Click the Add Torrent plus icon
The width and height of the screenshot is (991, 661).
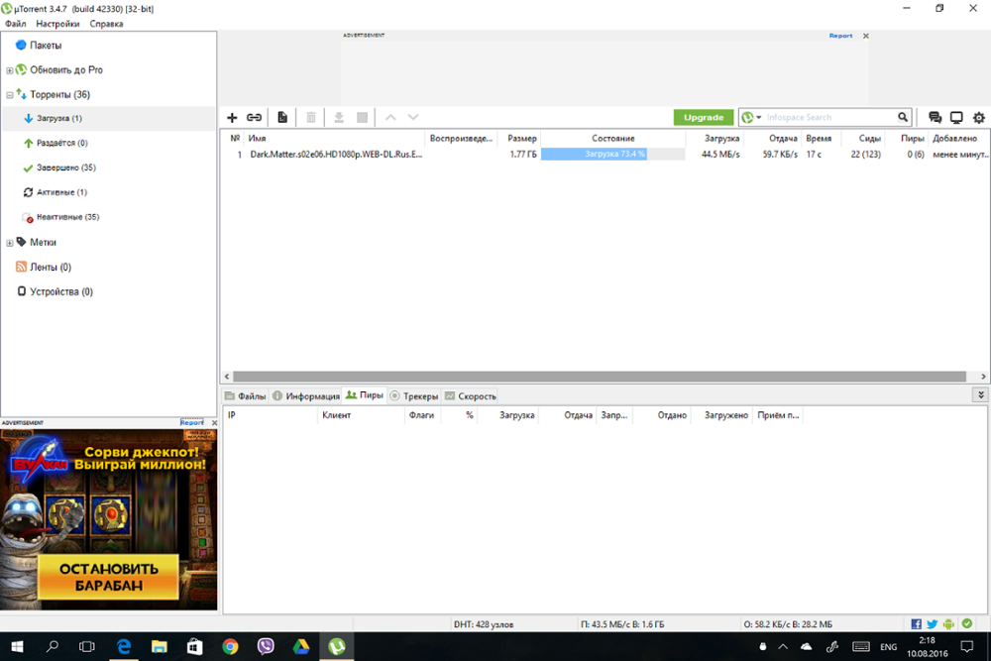[232, 118]
